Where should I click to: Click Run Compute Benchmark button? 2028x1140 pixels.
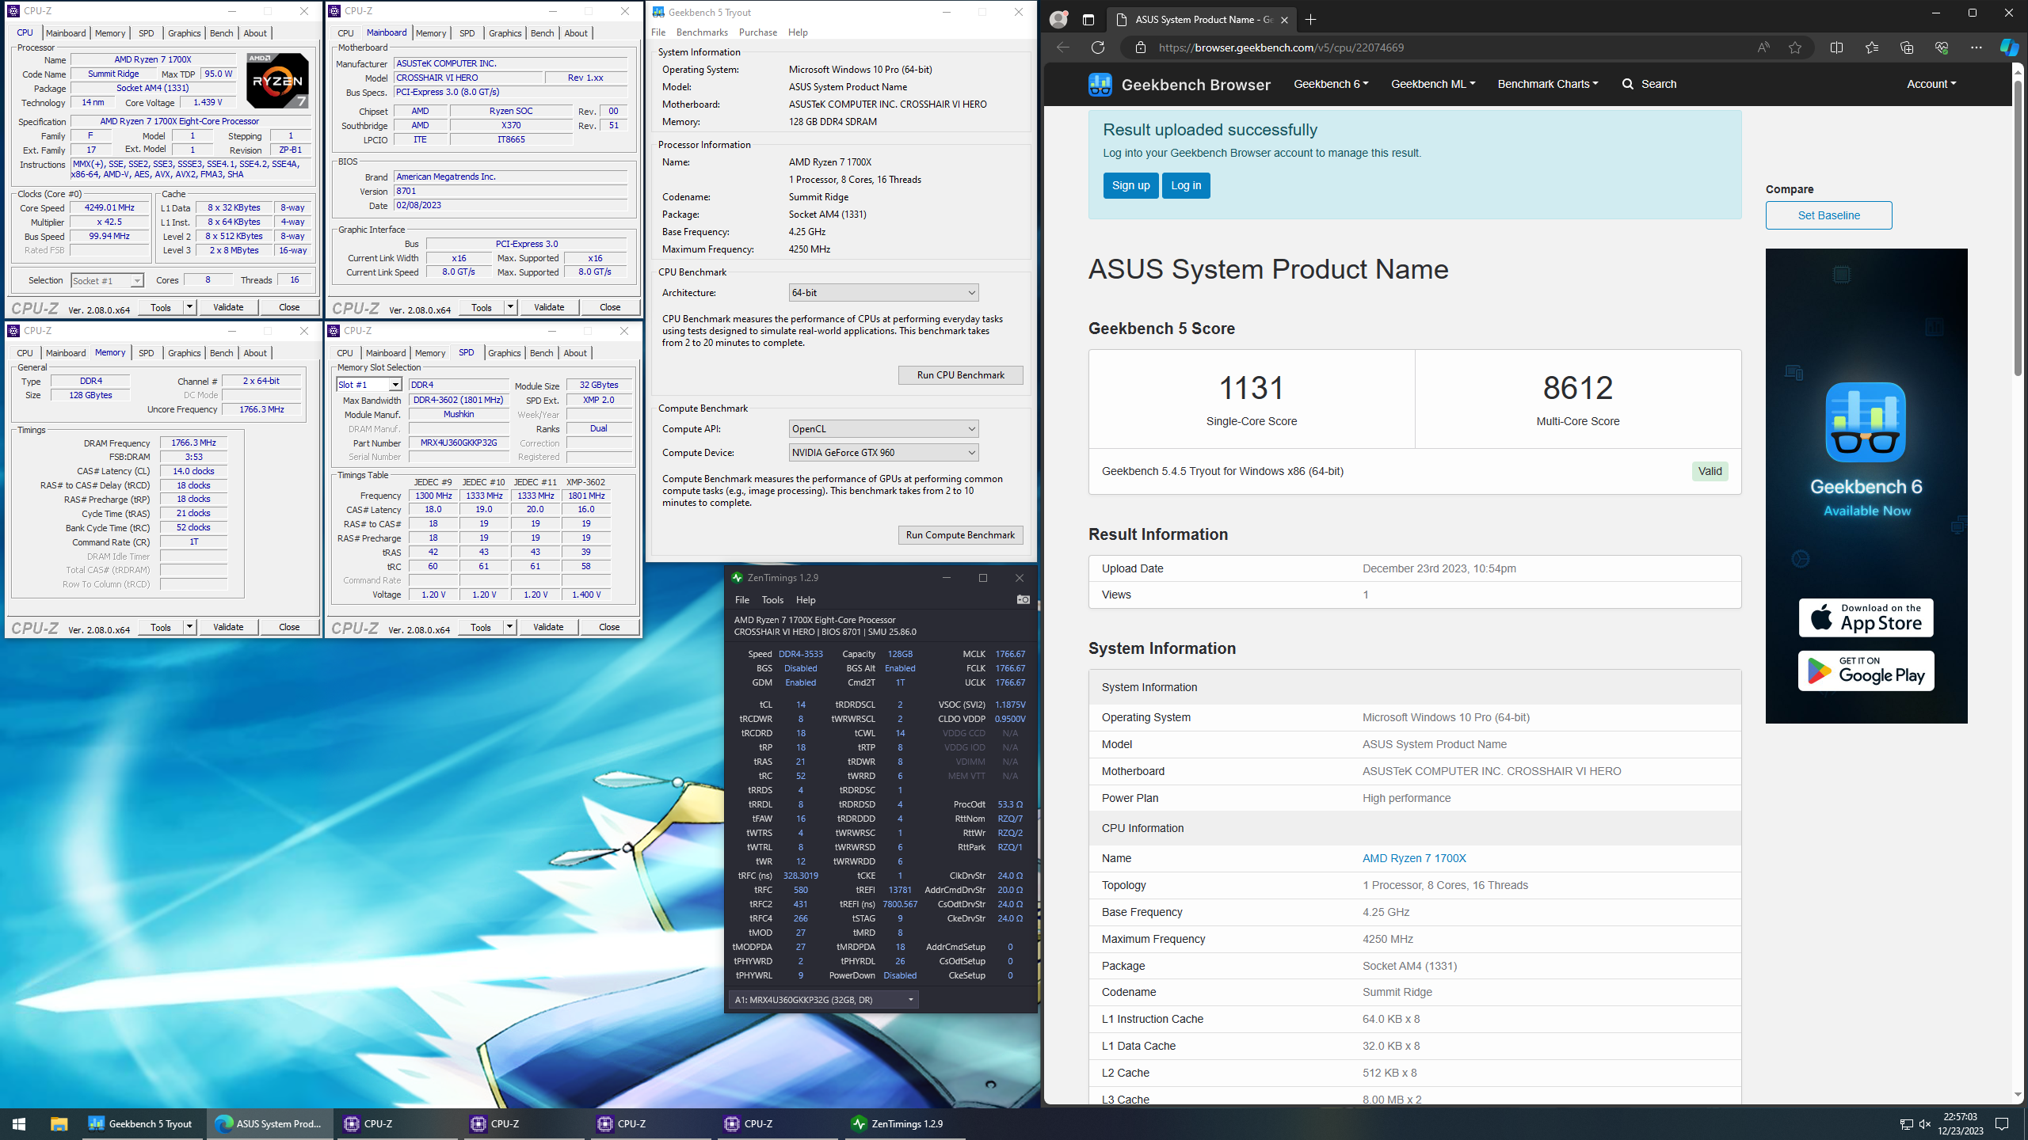click(x=960, y=535)
